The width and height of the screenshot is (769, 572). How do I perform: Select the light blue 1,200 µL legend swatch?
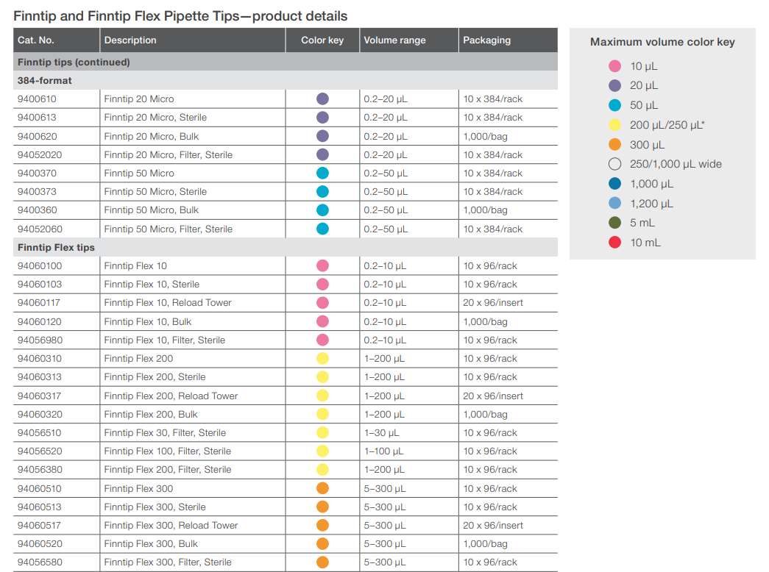(614, 203)
